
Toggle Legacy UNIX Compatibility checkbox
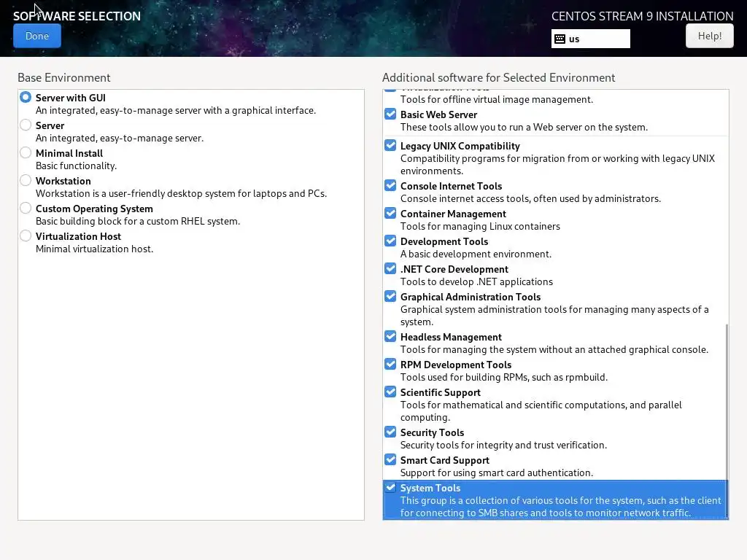[391, 146]
